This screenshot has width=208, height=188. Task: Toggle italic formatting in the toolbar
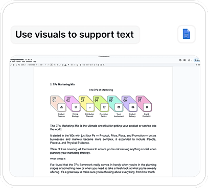tap(60, 65)
